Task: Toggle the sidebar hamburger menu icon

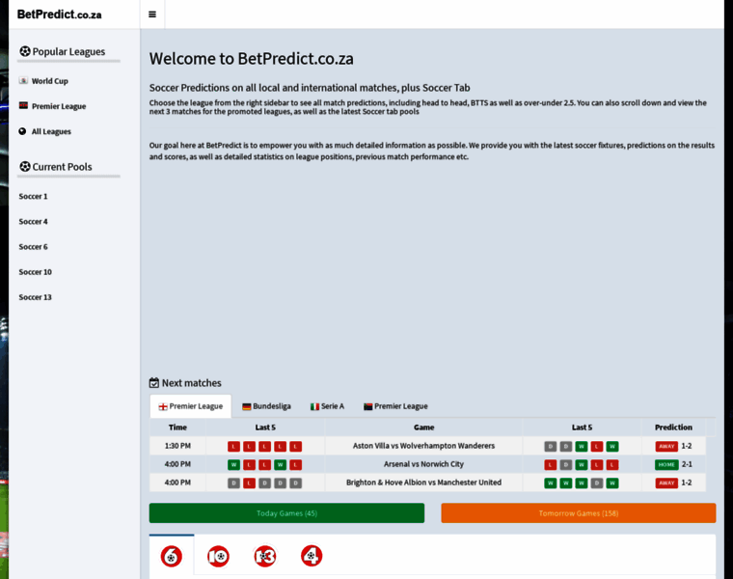Action: pos(152,14)
